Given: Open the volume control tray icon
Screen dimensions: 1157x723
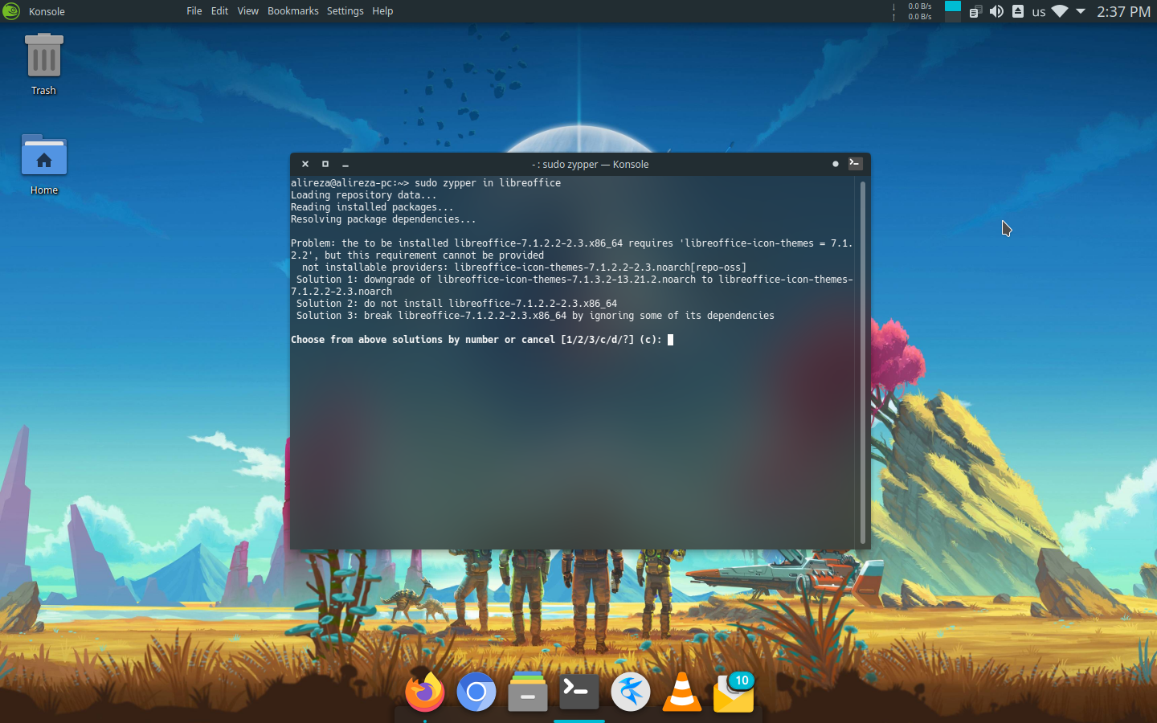Looking at the screenshot, I should [x=996, y=11].
